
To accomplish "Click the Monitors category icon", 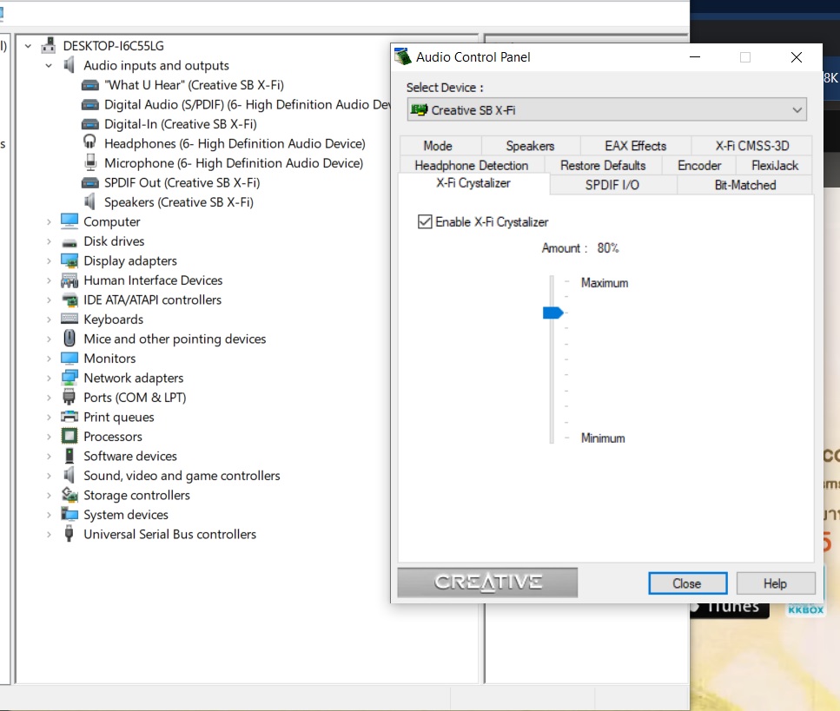I will point(69,359).
